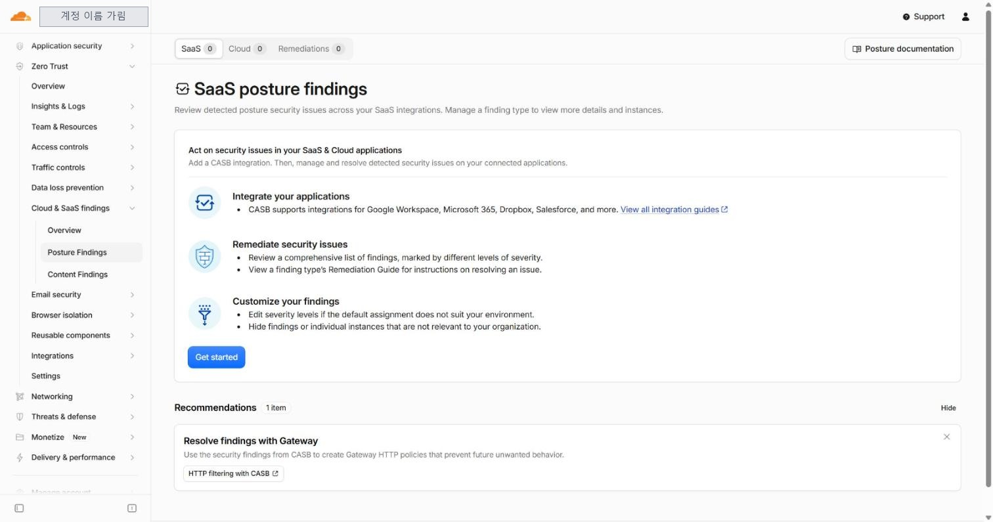Click the New badge beside Monetize
993x522 pixels.
[x=79, y=437]
